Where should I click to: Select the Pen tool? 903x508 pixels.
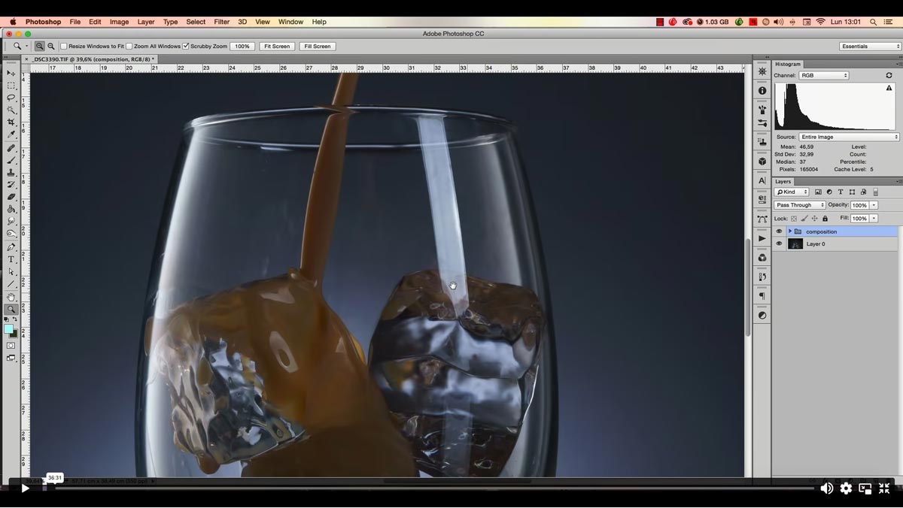point(11,247)
